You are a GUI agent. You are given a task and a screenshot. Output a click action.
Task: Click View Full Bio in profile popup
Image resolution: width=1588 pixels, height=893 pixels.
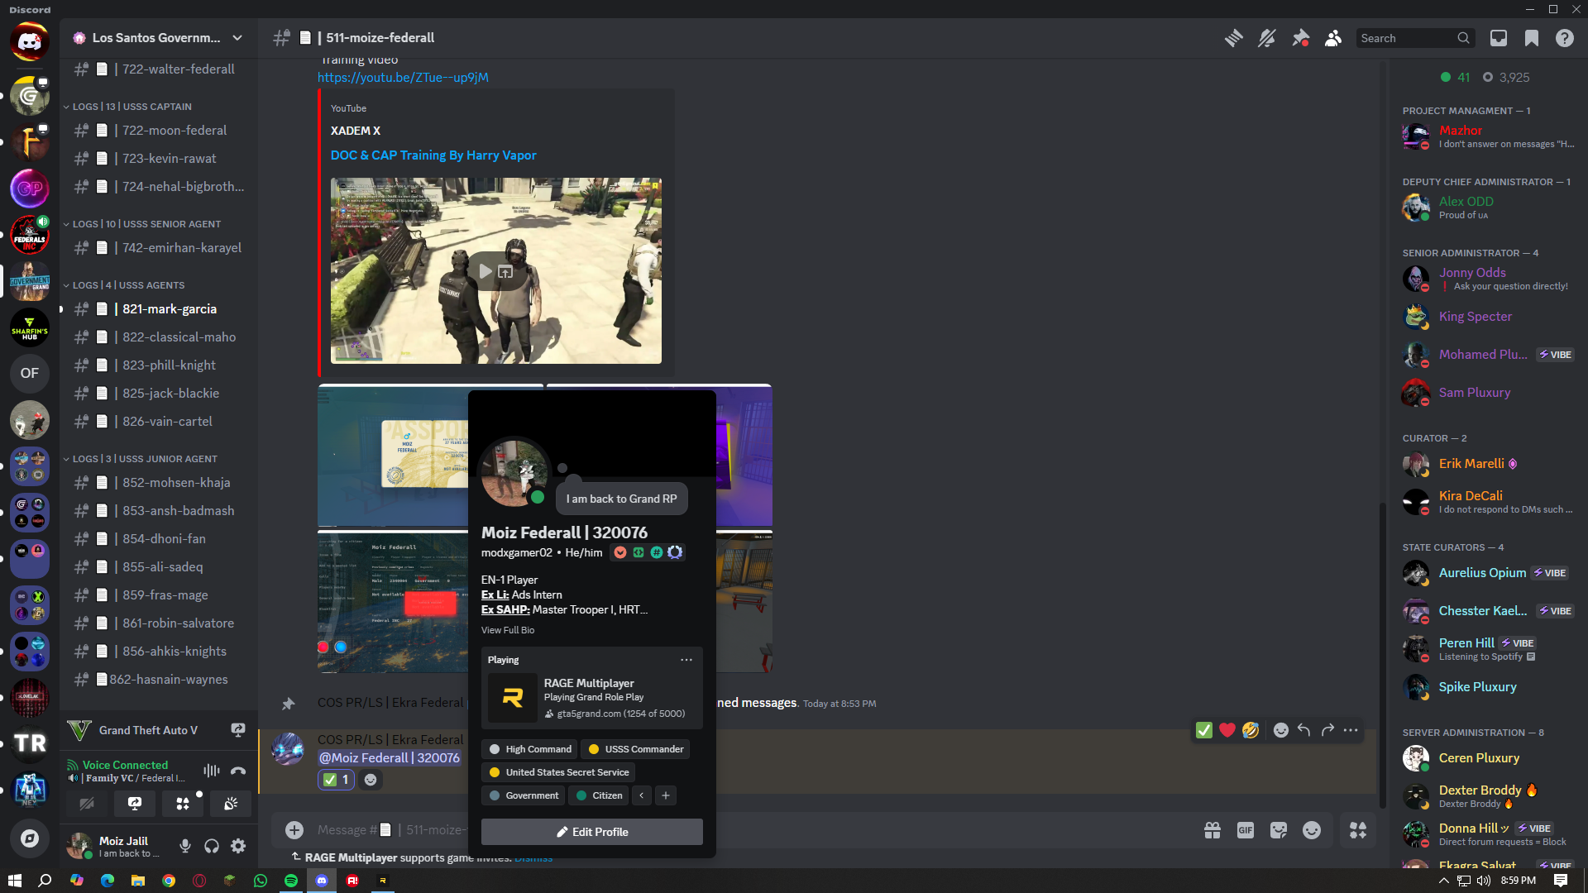coord(508,630)
